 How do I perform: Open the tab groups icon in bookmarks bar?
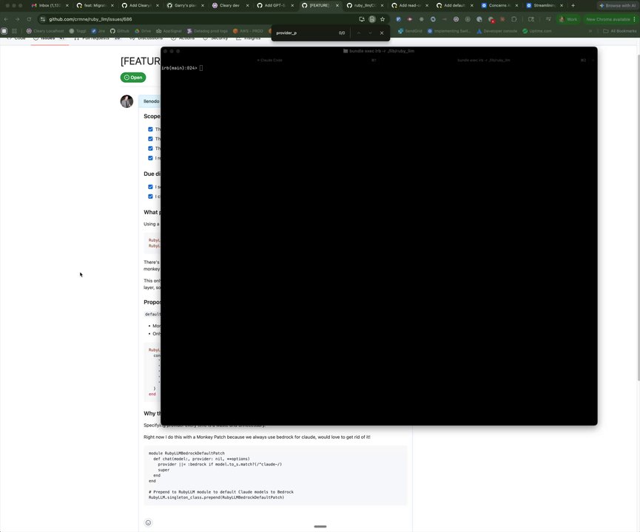14,31
